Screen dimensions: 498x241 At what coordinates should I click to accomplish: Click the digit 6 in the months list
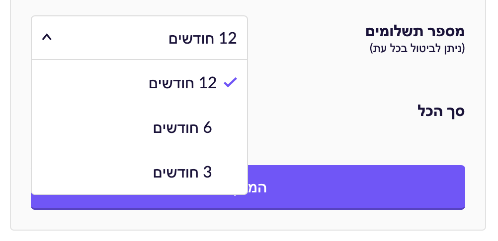207,128
